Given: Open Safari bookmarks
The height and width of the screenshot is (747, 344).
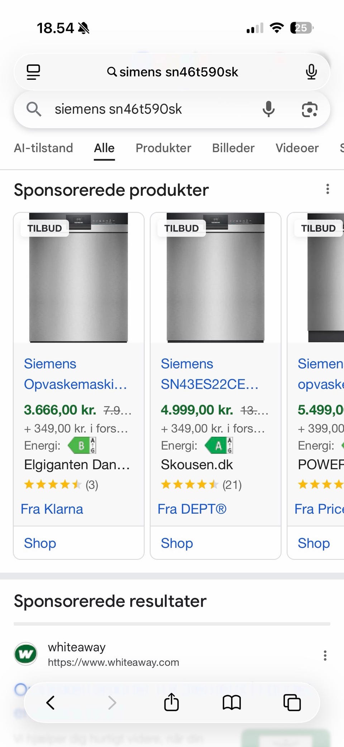Looking at the screenshot, I should coord(232,702).
